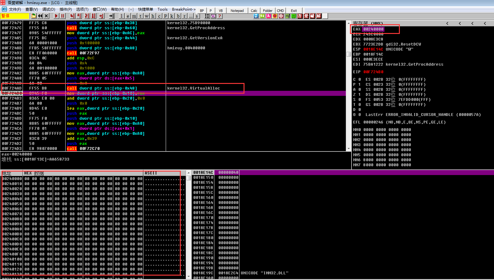Click the Folder quick button
This screenshot has height=280, width=494.
click(268, 11)
